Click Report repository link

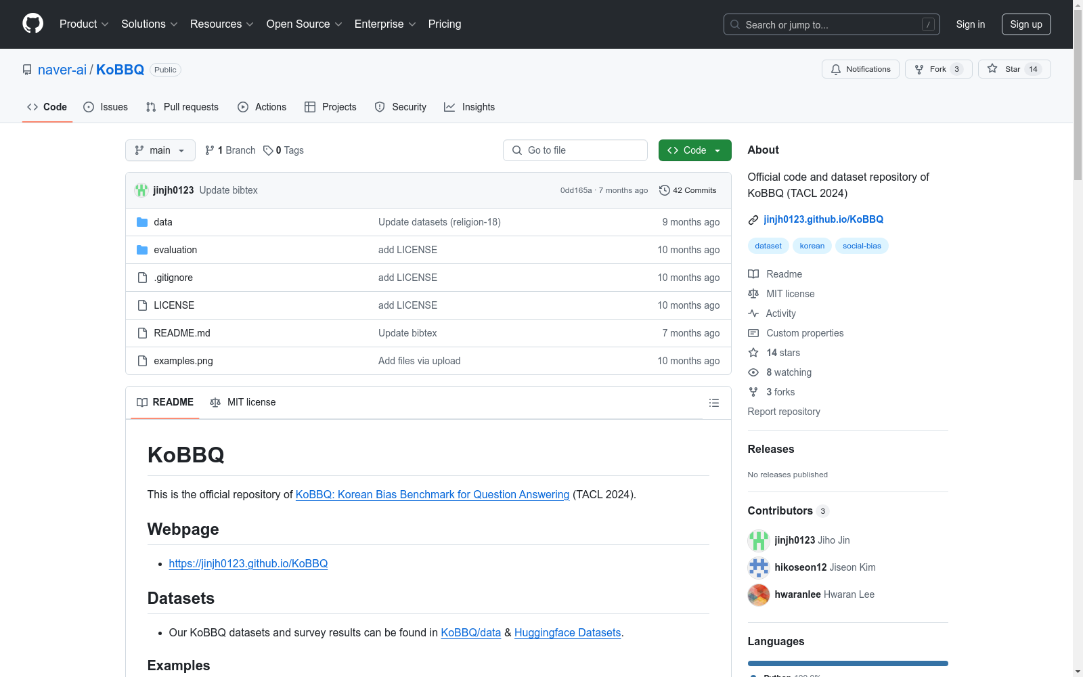coord(784,412)
